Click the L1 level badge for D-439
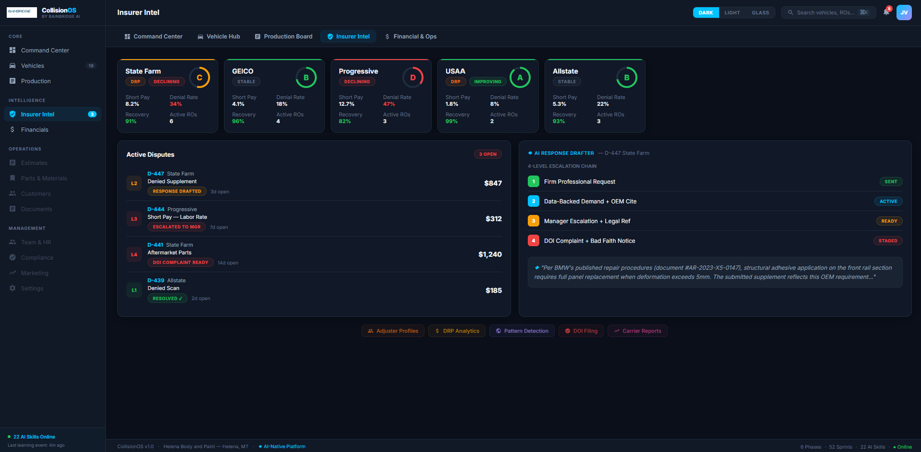This screenshot has height=452, width=921. point(134,290)
